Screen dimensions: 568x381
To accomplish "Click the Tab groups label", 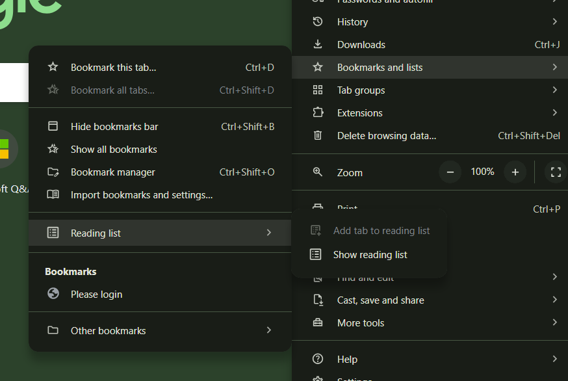I will [x=361, y=90].
